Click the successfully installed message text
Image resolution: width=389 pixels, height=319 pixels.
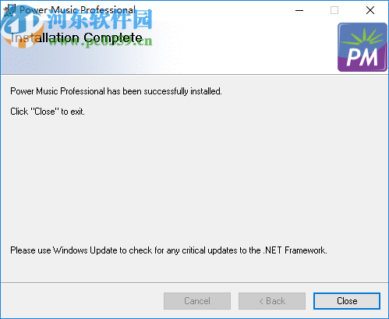[116, 91]
